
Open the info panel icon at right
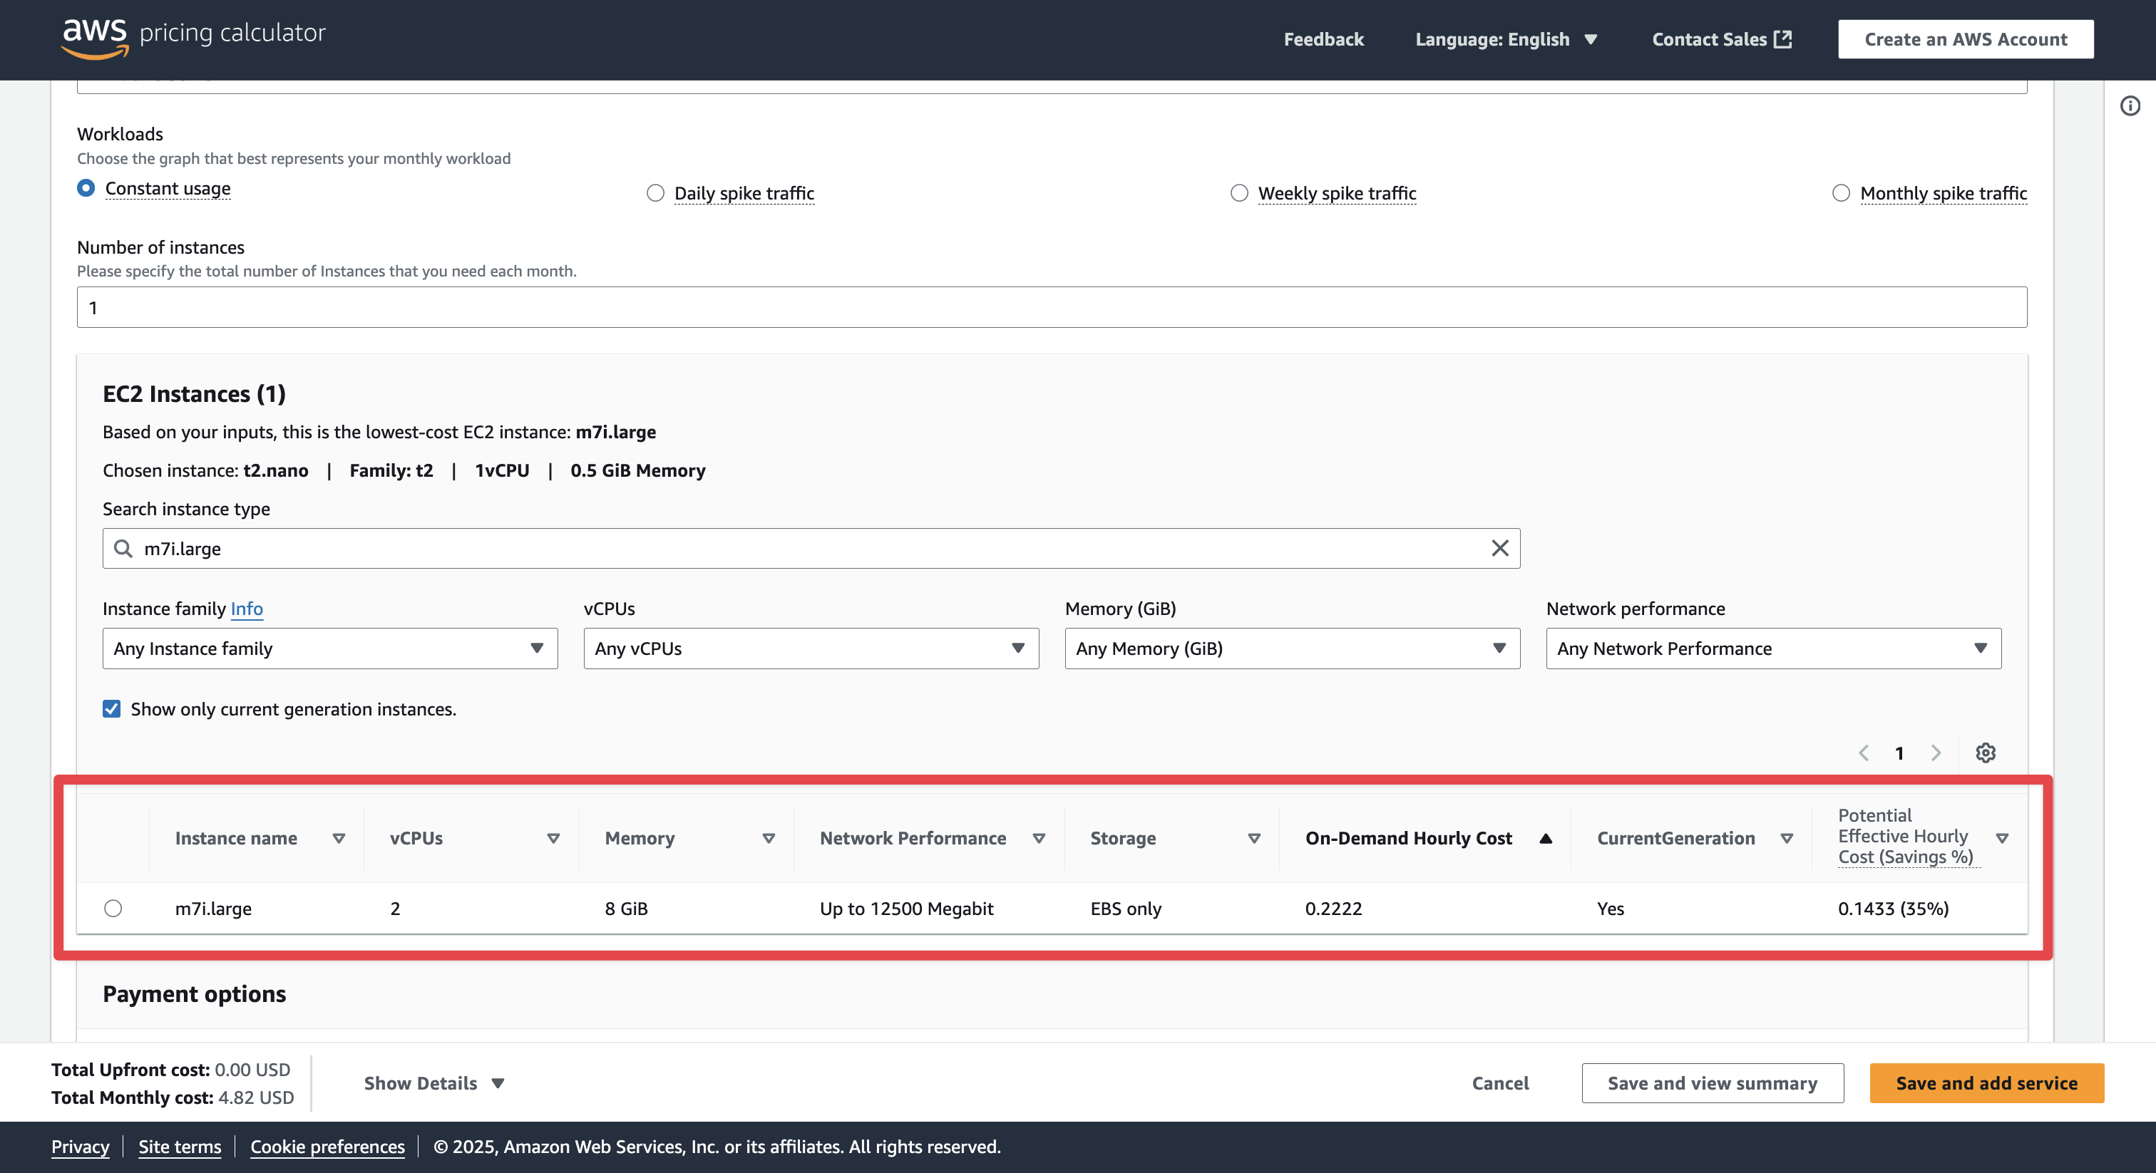2130,105
